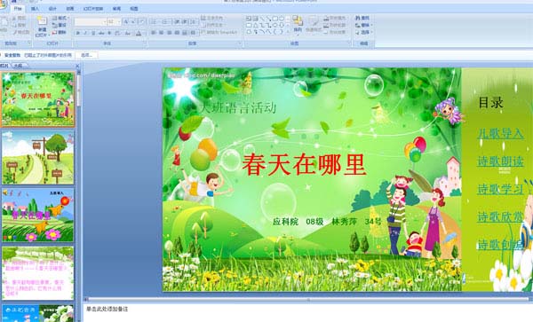
Task: Follow the 儿歌导入 link on the slide
Action: tap(500, 133)
